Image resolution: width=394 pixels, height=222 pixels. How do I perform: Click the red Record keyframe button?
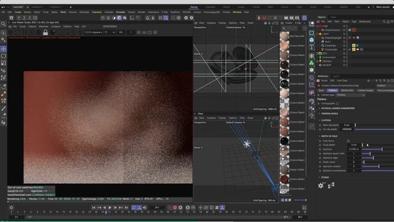175,208
